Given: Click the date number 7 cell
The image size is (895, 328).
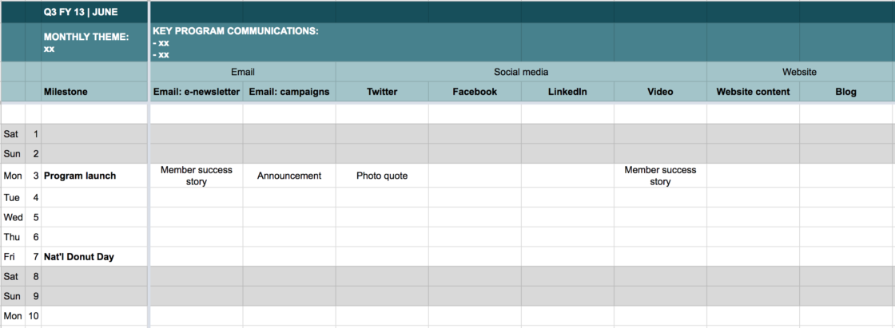Looking at the screenshot, I should pyautogui.click(x=34, y=257).
